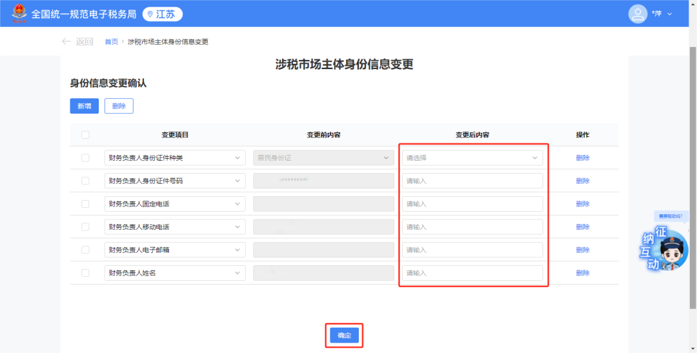Open the 财务负责人电子邮箱 item dropdown
Screen dimensions: 697x353
pos(175,250)
